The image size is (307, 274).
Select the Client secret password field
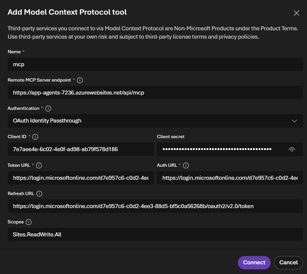220,149
